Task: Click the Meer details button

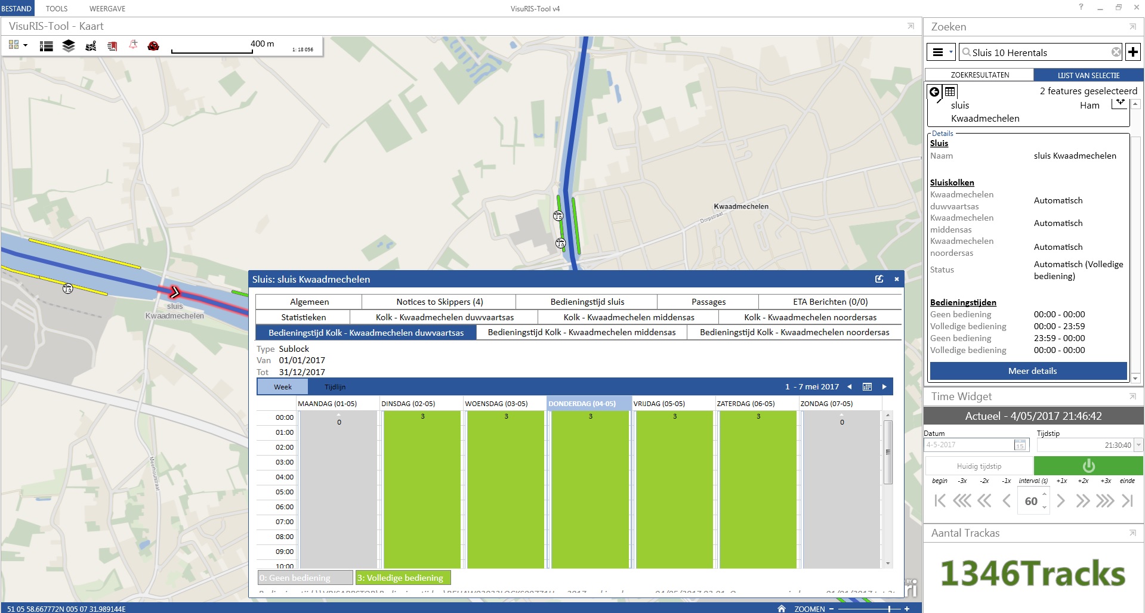Action: pyautogui.click(x=1029, y=371)
